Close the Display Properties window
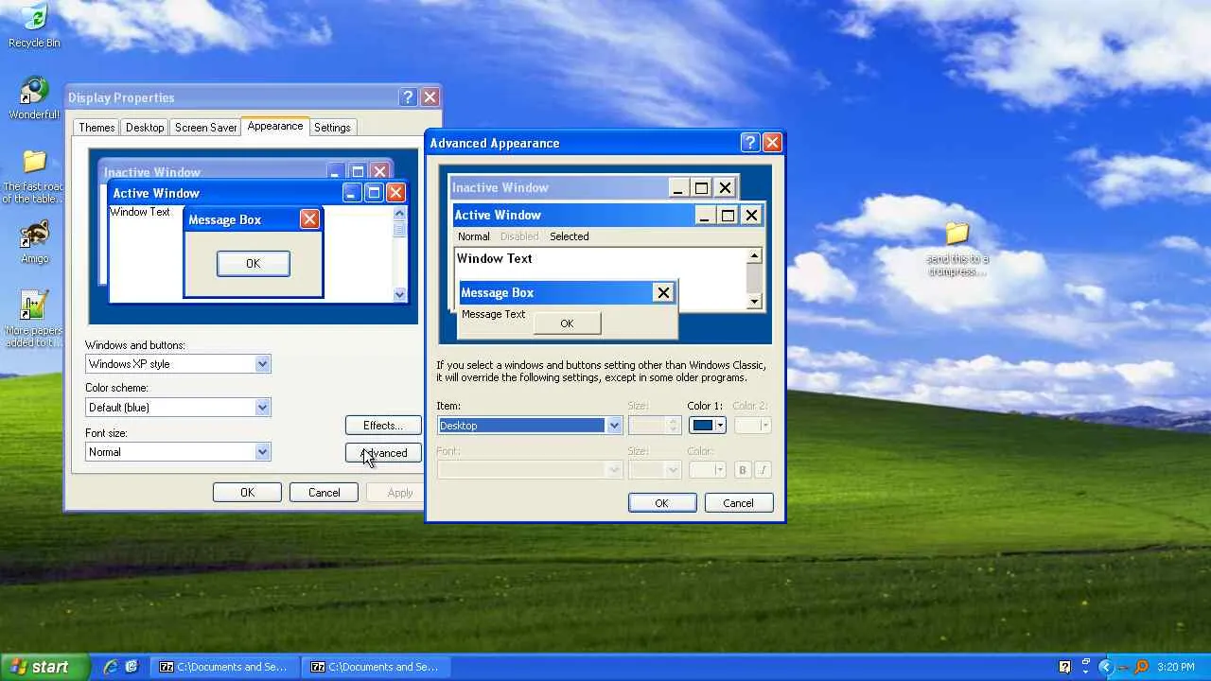 click(x=430, y=97)
